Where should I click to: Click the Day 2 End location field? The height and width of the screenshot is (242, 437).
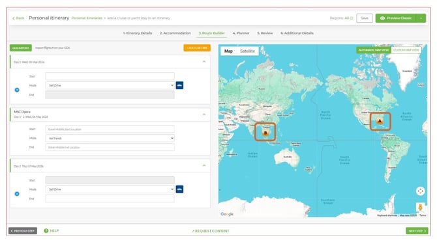point(110,198)
